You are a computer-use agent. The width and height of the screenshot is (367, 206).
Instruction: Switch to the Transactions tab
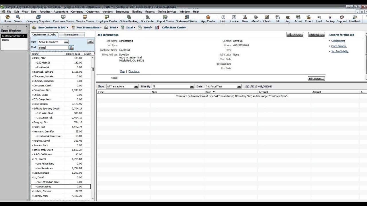coord(71,35)
